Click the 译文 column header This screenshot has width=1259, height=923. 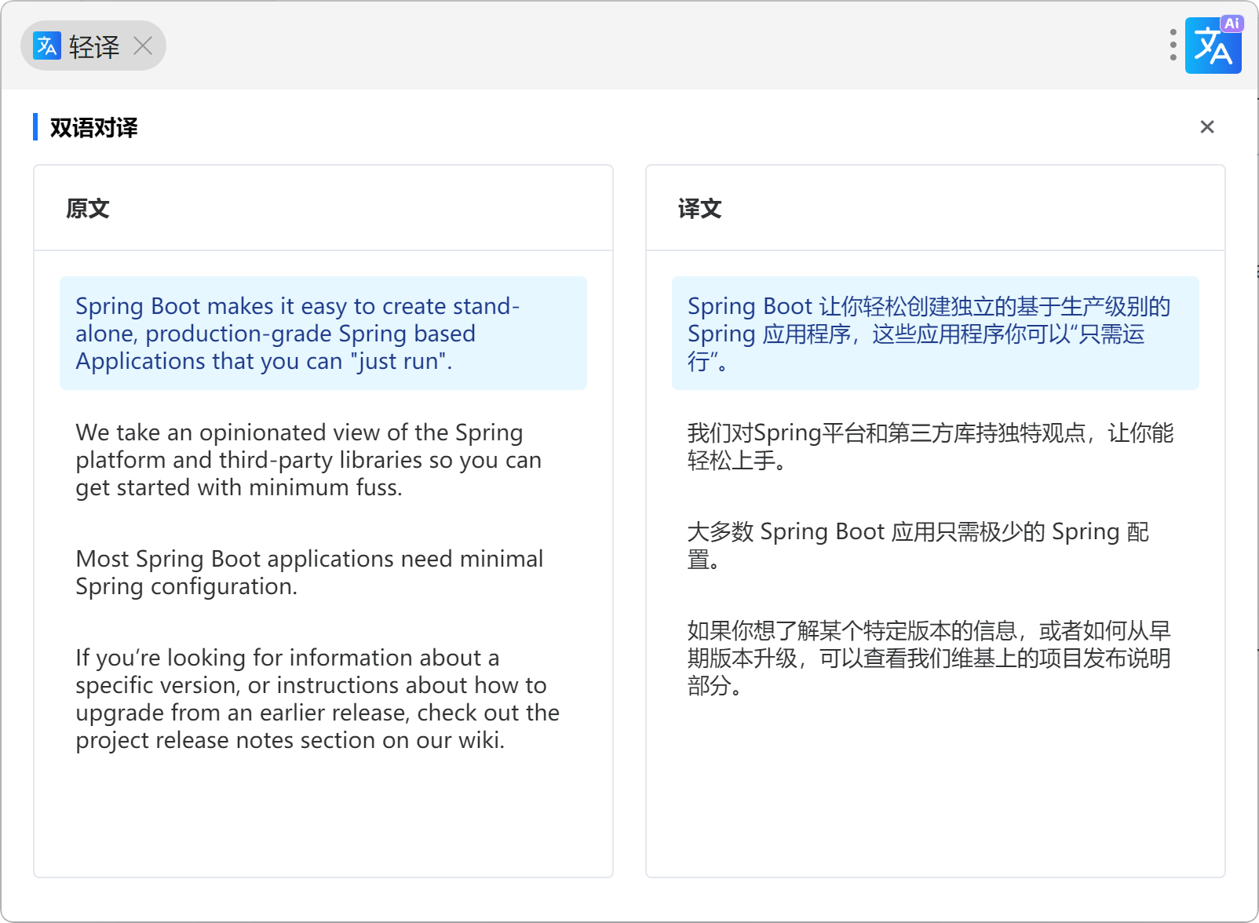coord(700,208)
